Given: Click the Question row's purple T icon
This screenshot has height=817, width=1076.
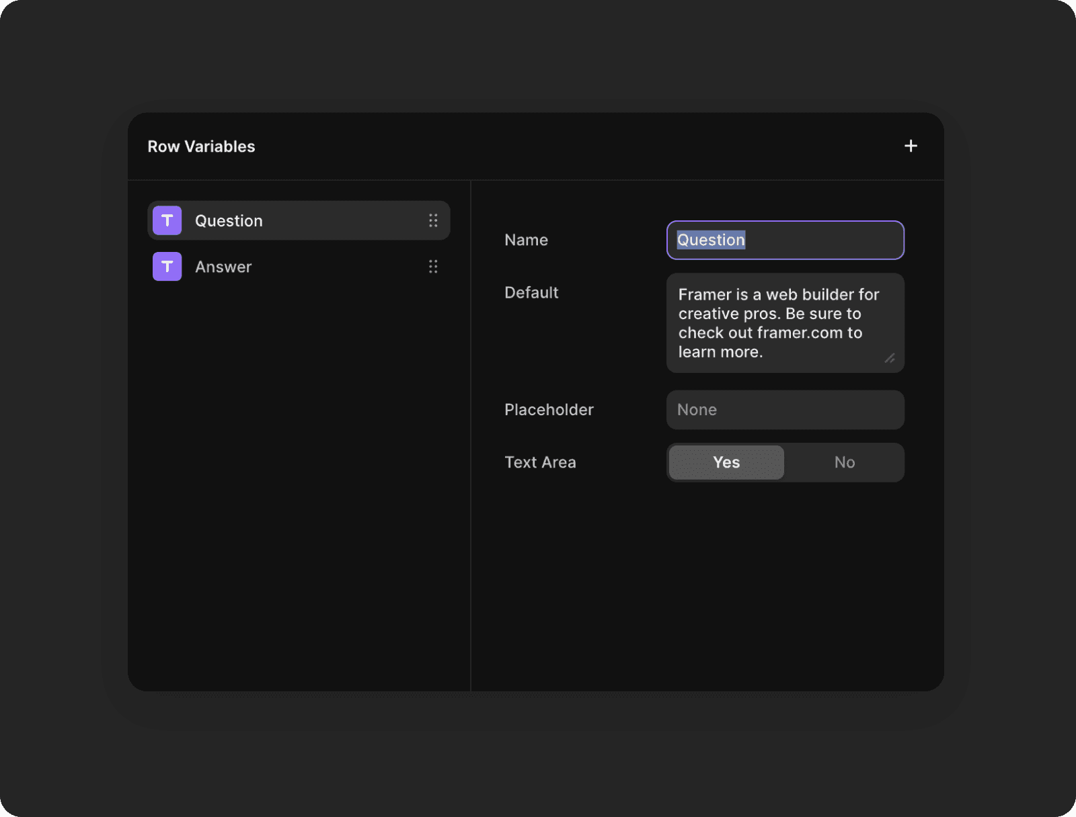Looking at the screenshot, I should coord(167,220).
